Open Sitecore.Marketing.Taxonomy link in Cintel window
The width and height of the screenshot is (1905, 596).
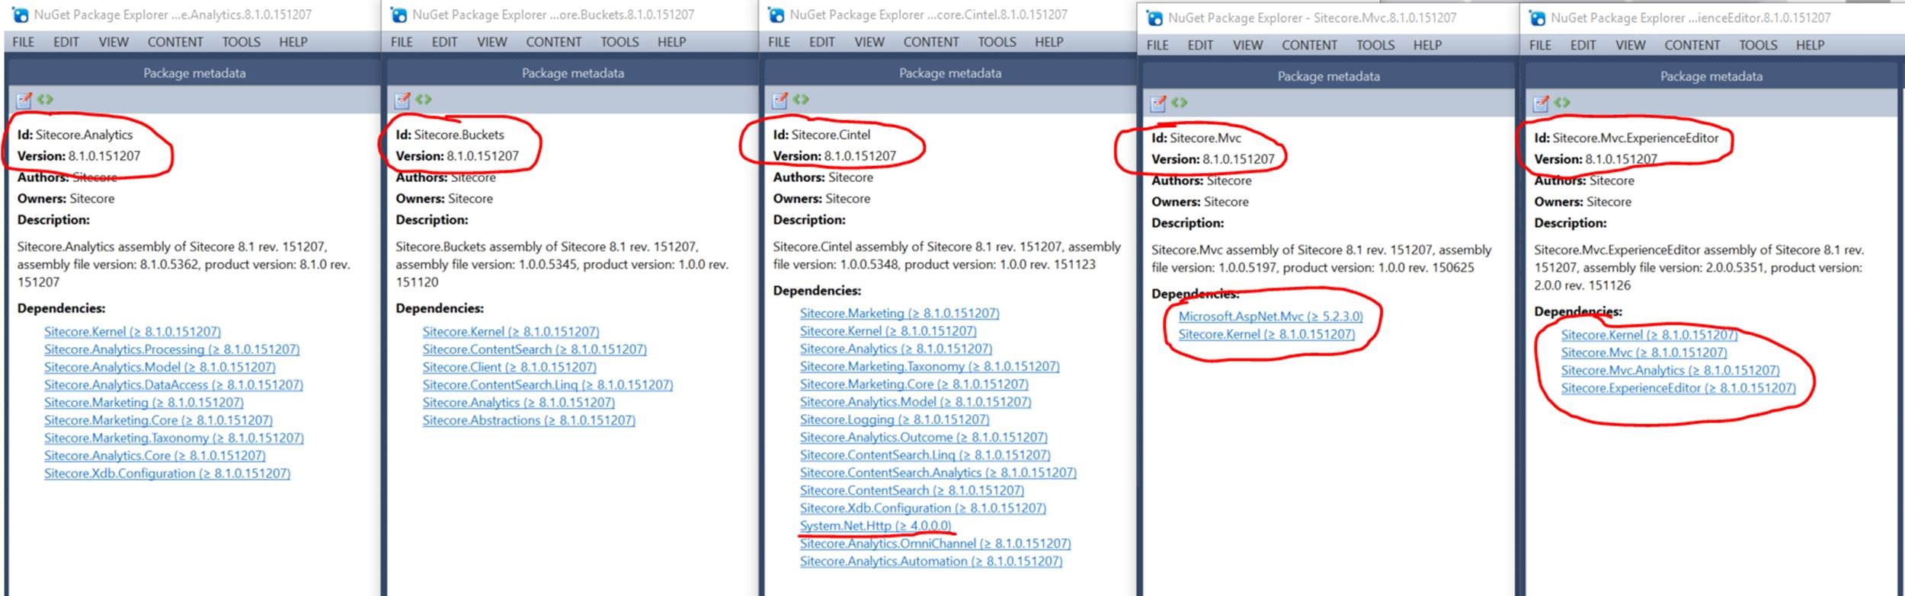click(930, 367)
